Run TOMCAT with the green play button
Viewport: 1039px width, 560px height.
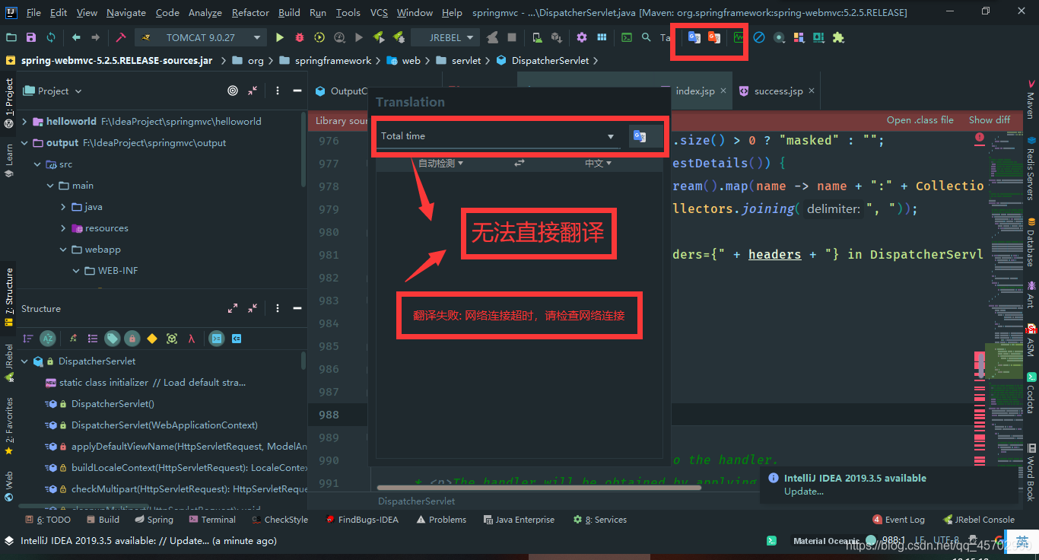point(280,37)
